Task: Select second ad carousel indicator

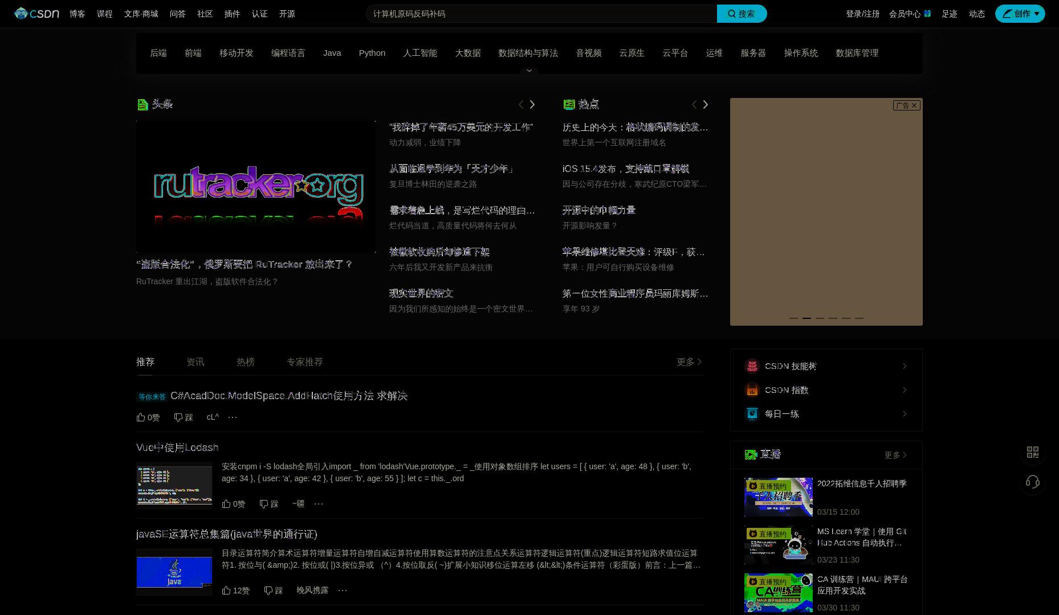Action: (x=807, y=318)
